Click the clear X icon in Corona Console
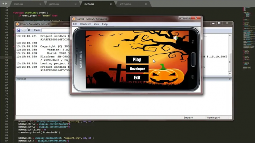This screenshot has height=143, width=255. [x=29, y=30]
